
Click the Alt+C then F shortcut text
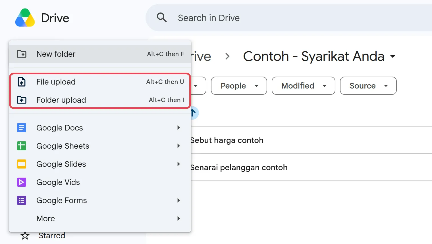click(x=165, y=54)
